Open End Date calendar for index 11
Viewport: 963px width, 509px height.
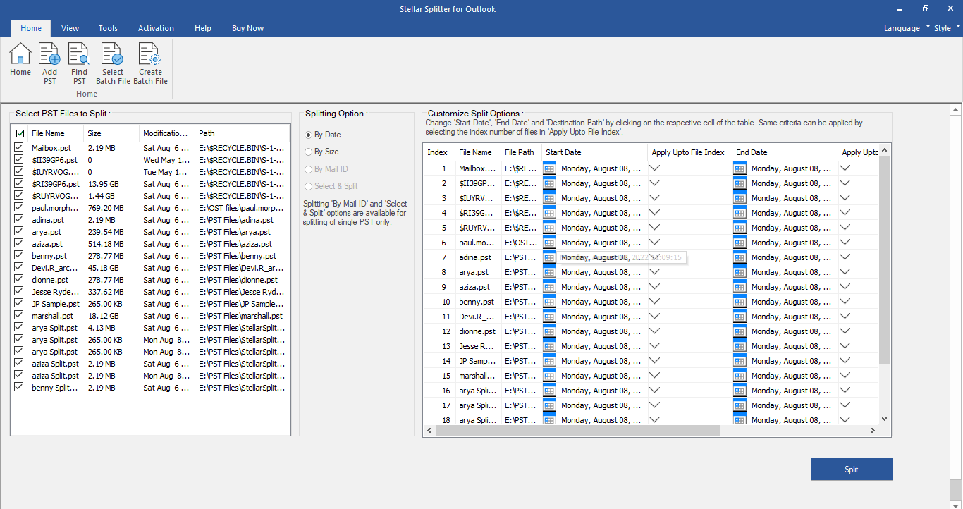pos(740,317)
